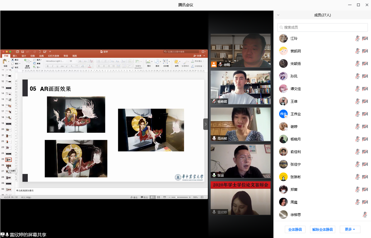Switch to the 幻灯片放映 tab
This screenshot has height=238, width=371.
(x=54, y=56)
